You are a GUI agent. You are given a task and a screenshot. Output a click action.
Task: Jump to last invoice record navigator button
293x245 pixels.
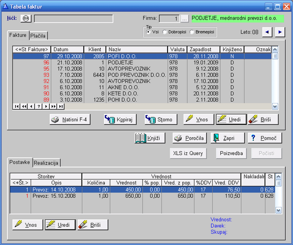click(61, 106)
